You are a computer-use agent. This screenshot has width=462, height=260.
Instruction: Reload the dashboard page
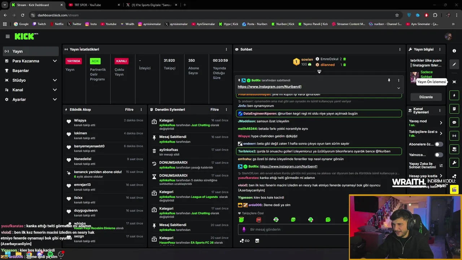click(x=22, y=15)
